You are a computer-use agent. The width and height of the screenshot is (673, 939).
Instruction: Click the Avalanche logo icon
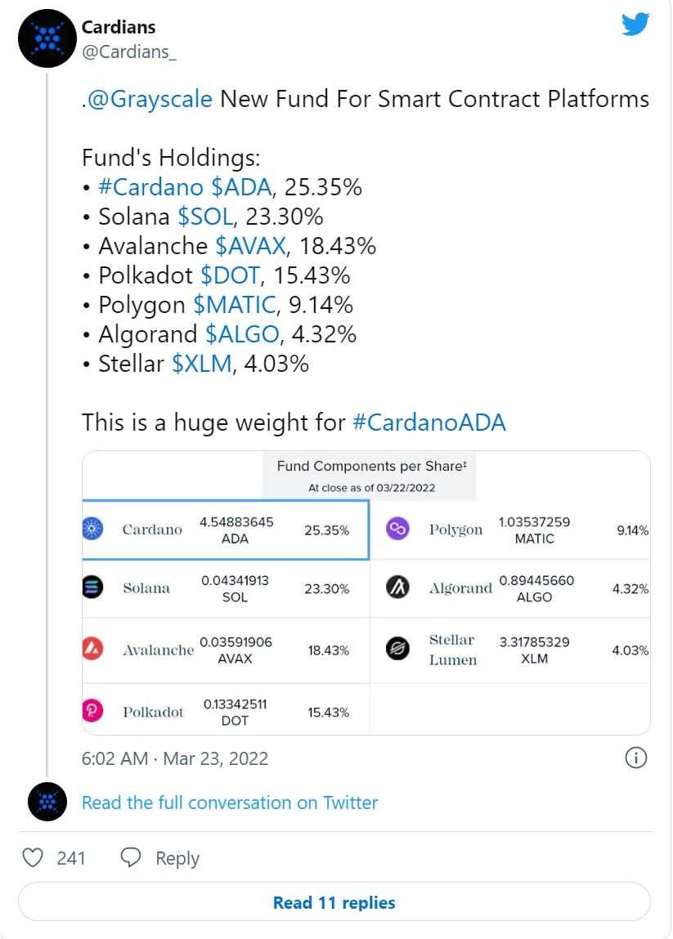92,650
